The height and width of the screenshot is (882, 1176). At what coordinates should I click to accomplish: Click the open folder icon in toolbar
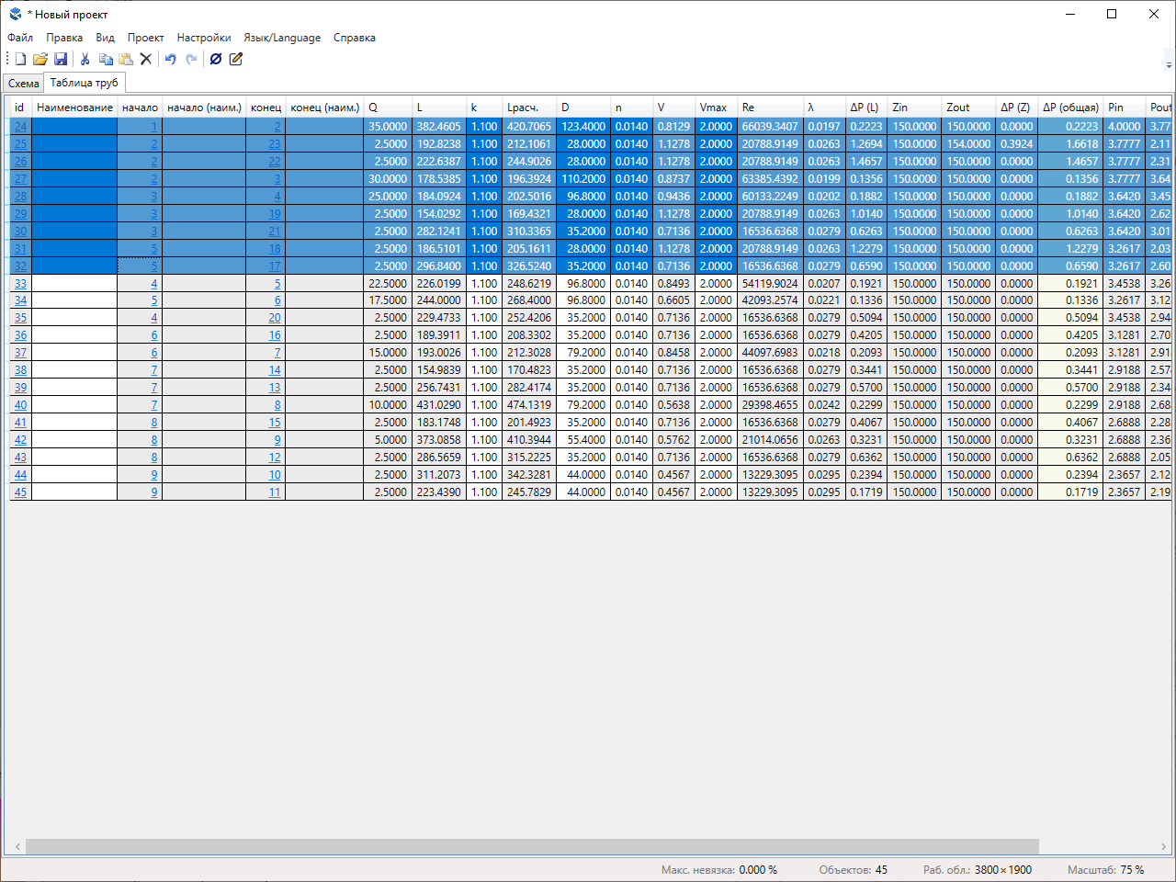(x=40, y=59)
